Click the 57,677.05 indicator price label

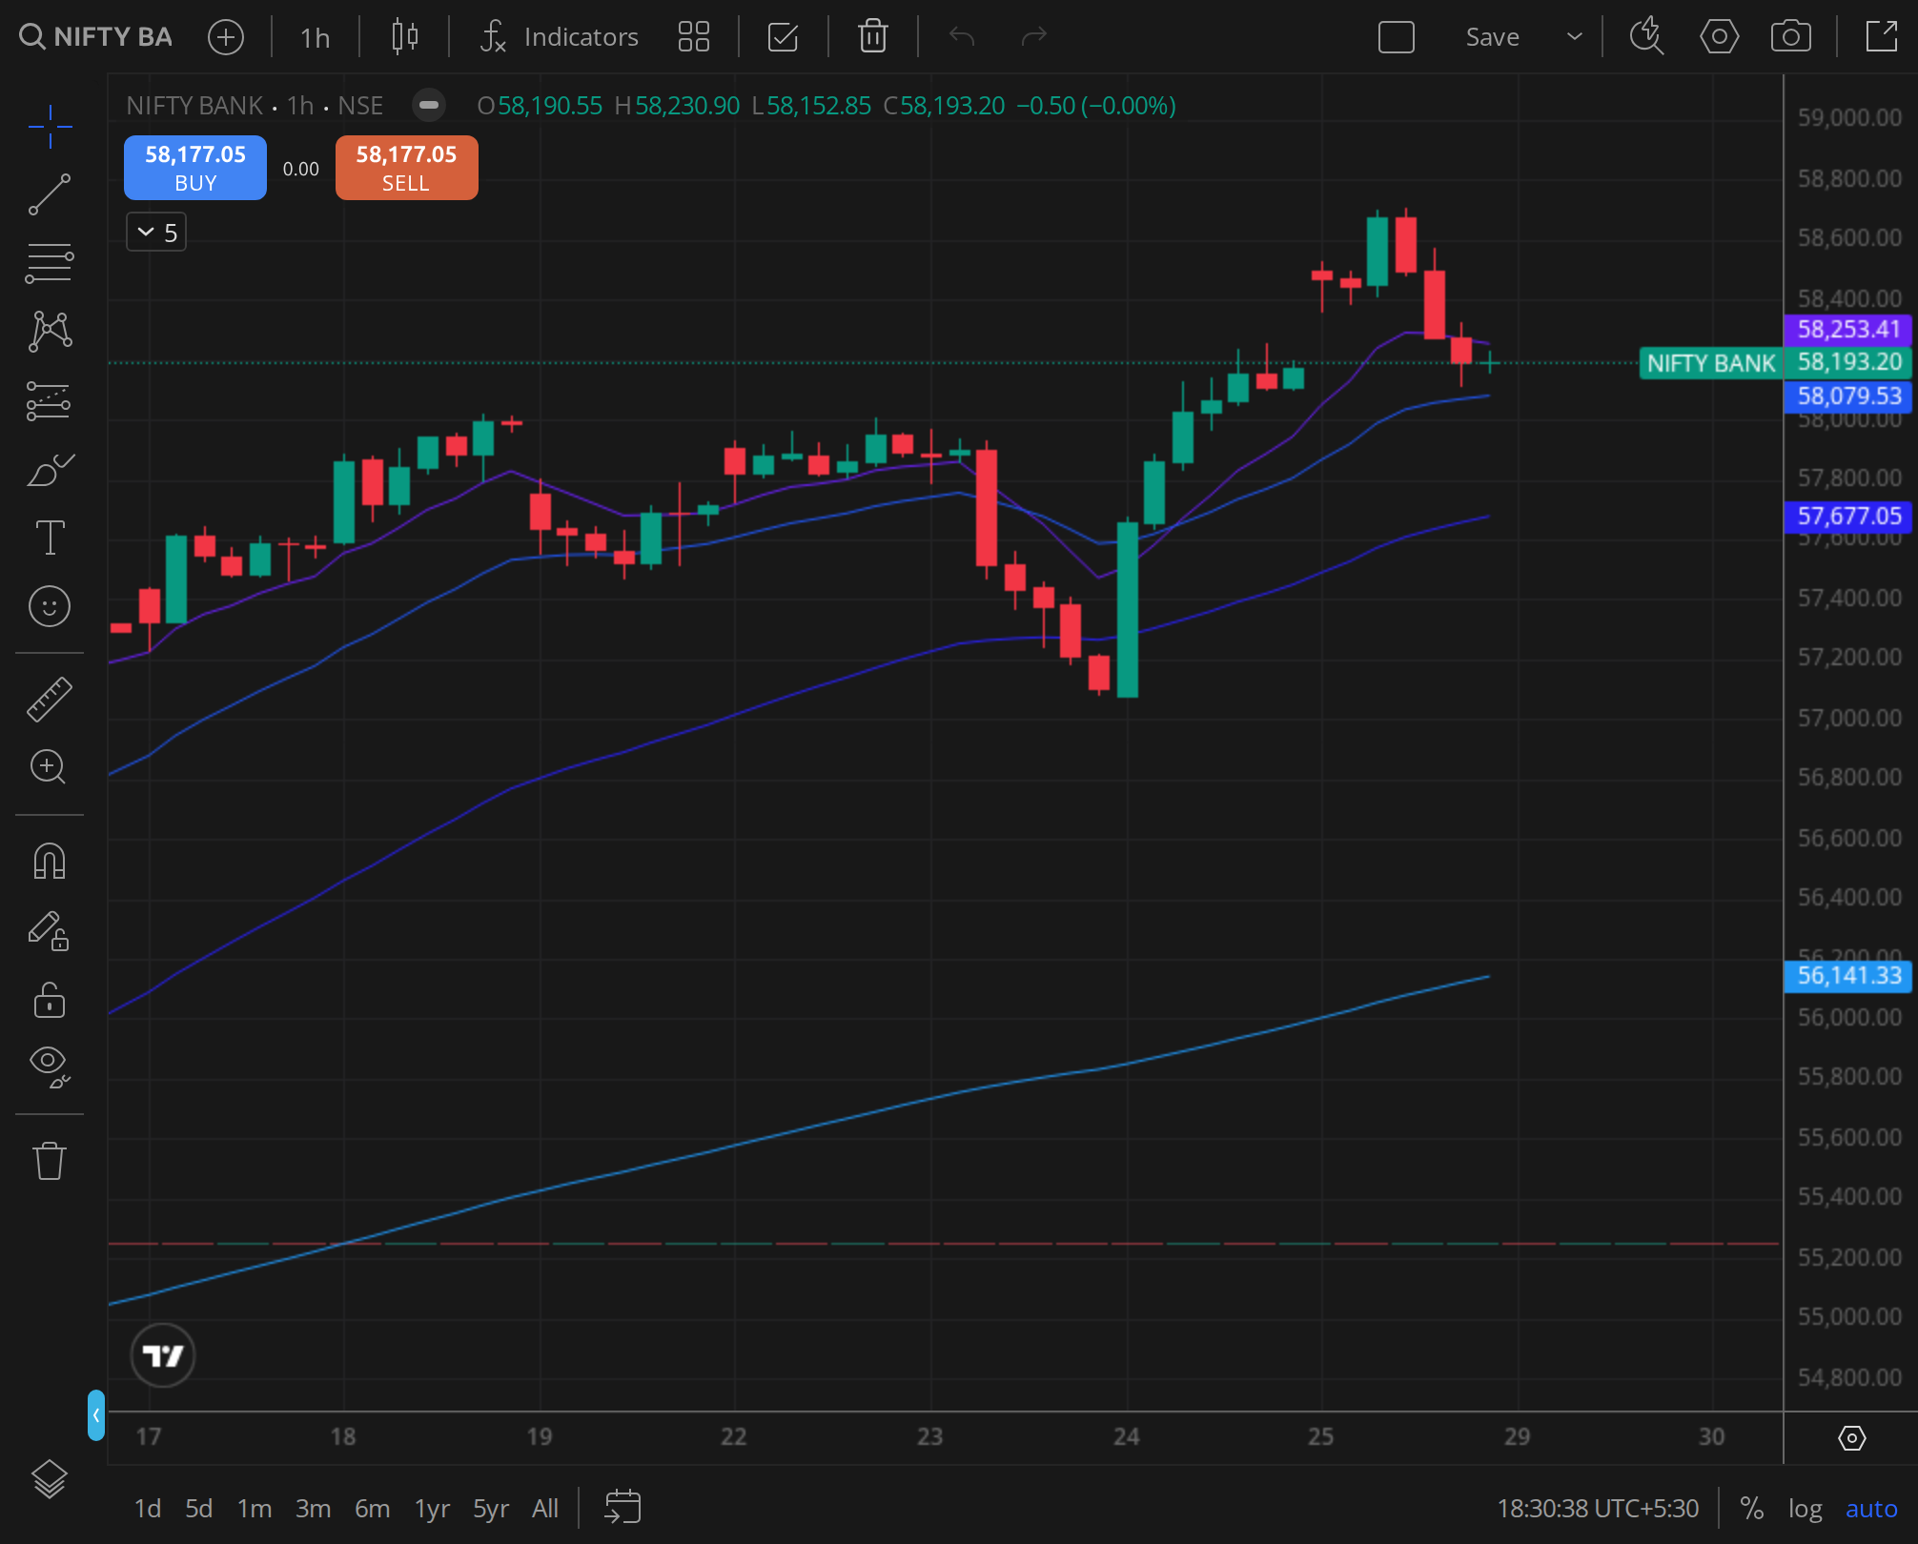pos(1848,516)
